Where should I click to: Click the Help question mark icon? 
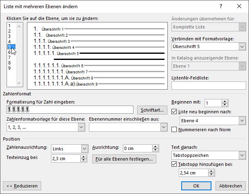(x=221, y=7)
